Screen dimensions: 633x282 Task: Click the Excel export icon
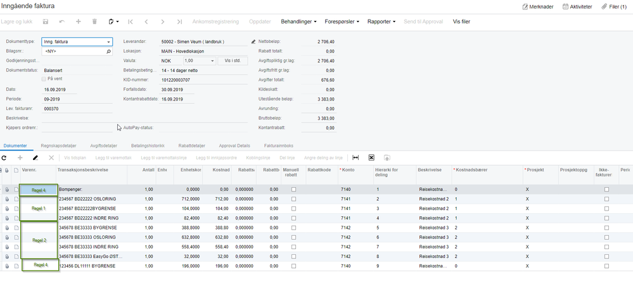tap(372, 157)
